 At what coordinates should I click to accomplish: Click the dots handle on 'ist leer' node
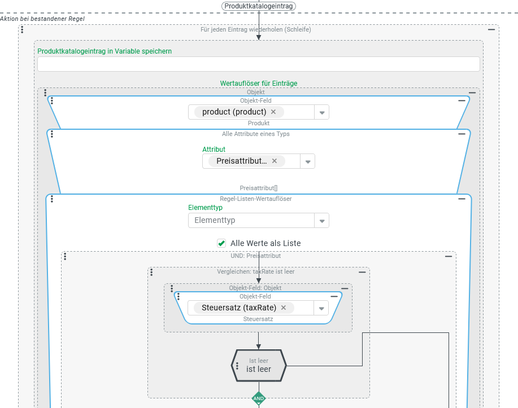coord(237,366)
